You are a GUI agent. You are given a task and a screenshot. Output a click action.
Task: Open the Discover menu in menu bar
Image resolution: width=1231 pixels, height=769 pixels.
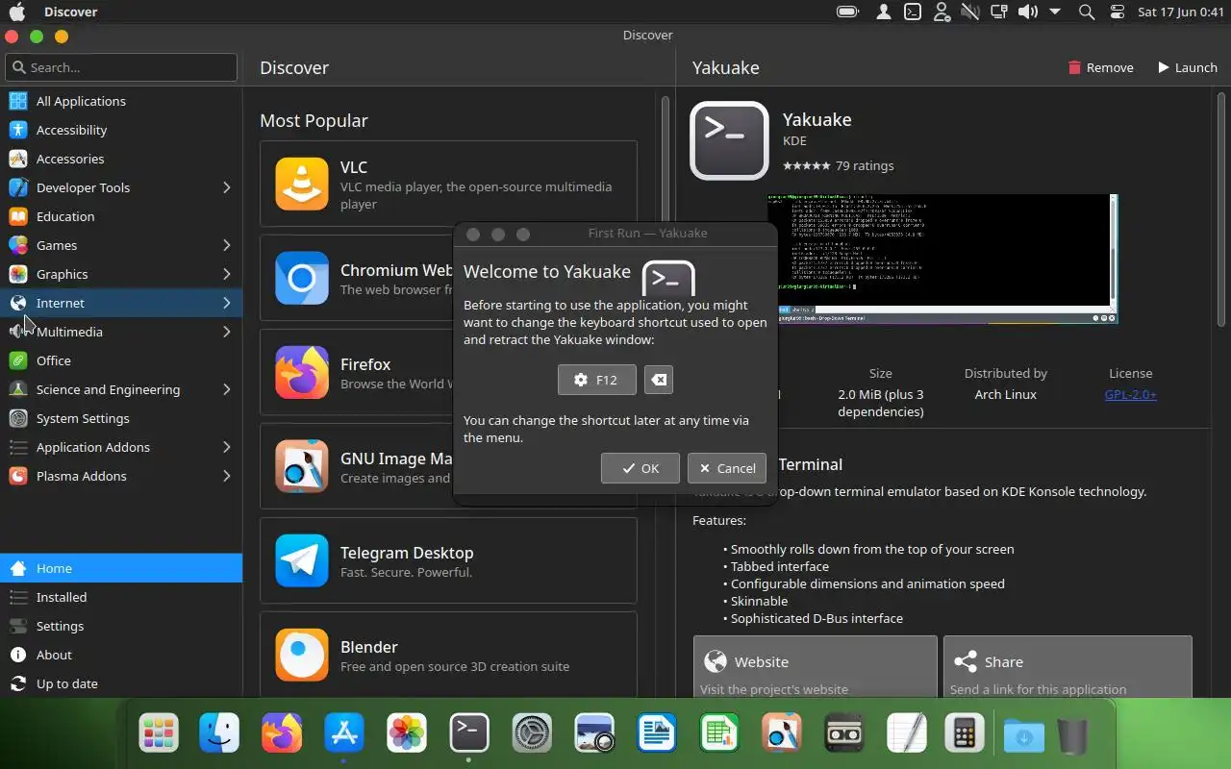tap(70, 12)
